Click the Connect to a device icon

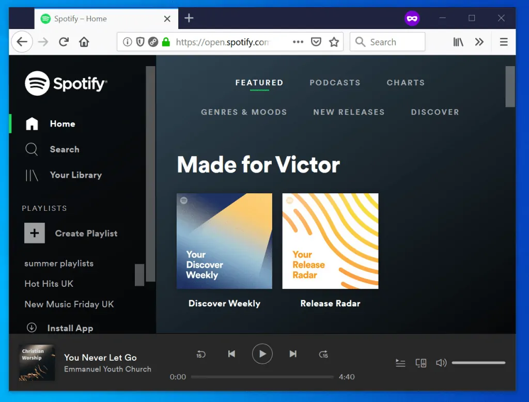click(421, 363)
